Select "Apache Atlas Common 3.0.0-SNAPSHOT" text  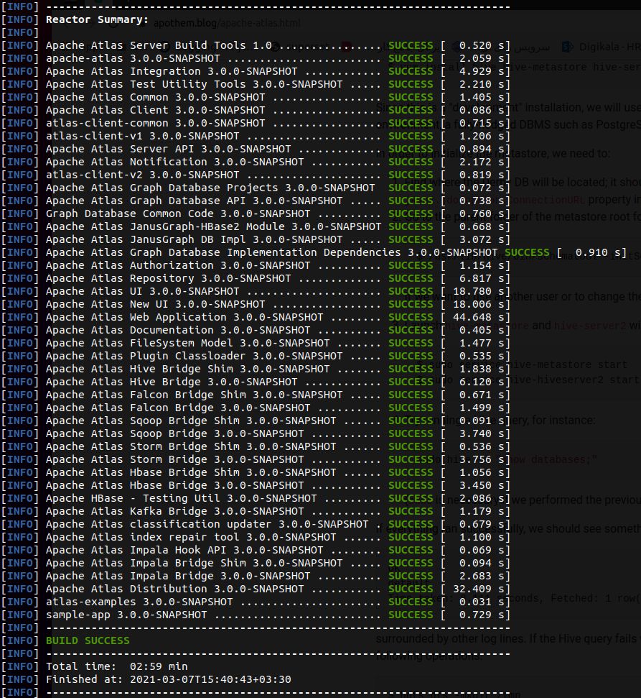coord(155,97)
